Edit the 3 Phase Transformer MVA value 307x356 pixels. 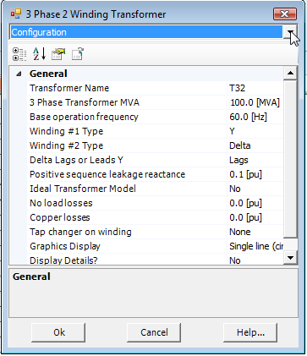[255, 102]
